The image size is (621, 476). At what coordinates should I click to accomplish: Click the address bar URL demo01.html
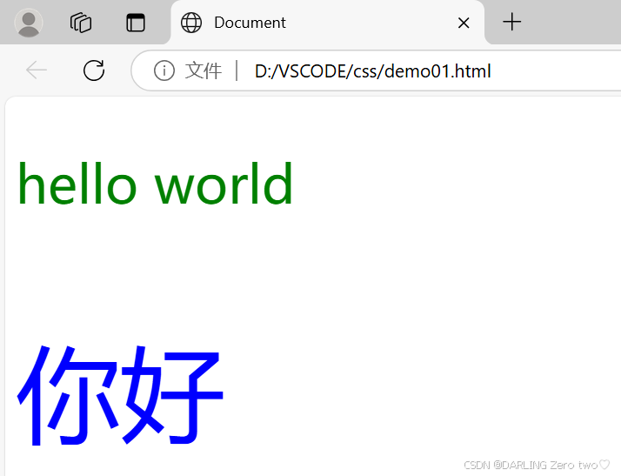click(x=372, y=71)
